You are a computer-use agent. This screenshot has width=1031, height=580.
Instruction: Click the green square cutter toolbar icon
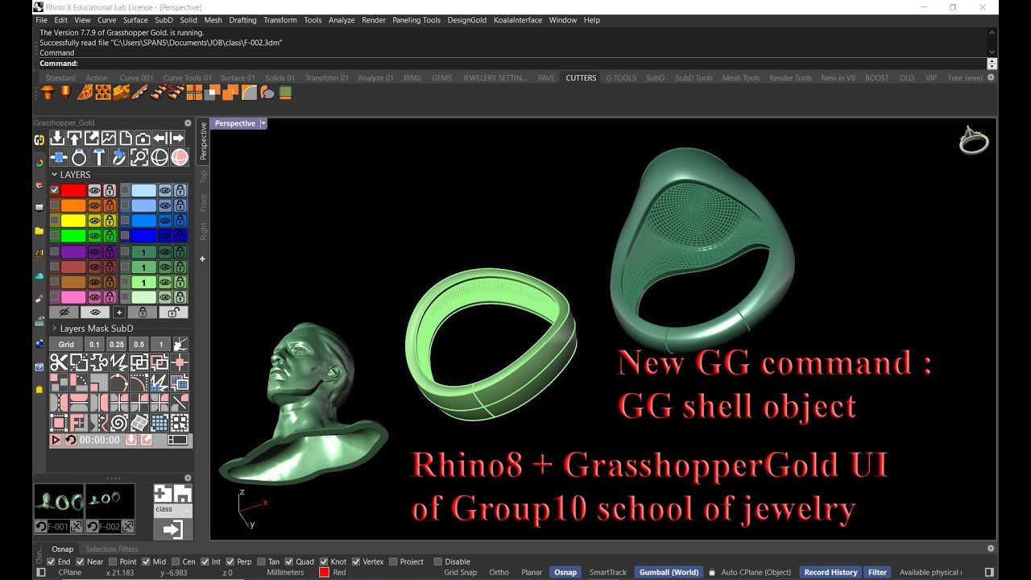click(x=285, y=93)
